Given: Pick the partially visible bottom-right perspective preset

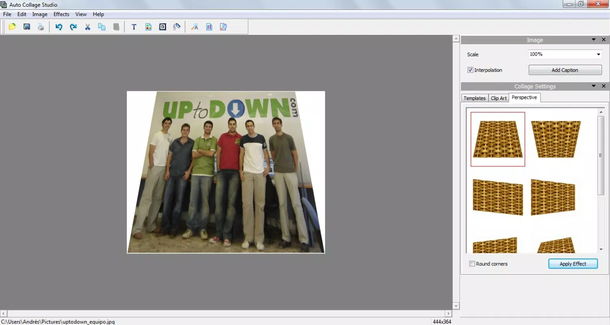Looking at the screenshot, I should (556, 245).
